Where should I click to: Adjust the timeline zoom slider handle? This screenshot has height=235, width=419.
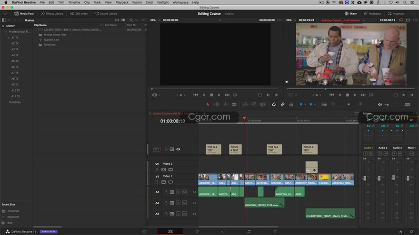(x=349, y=104)
